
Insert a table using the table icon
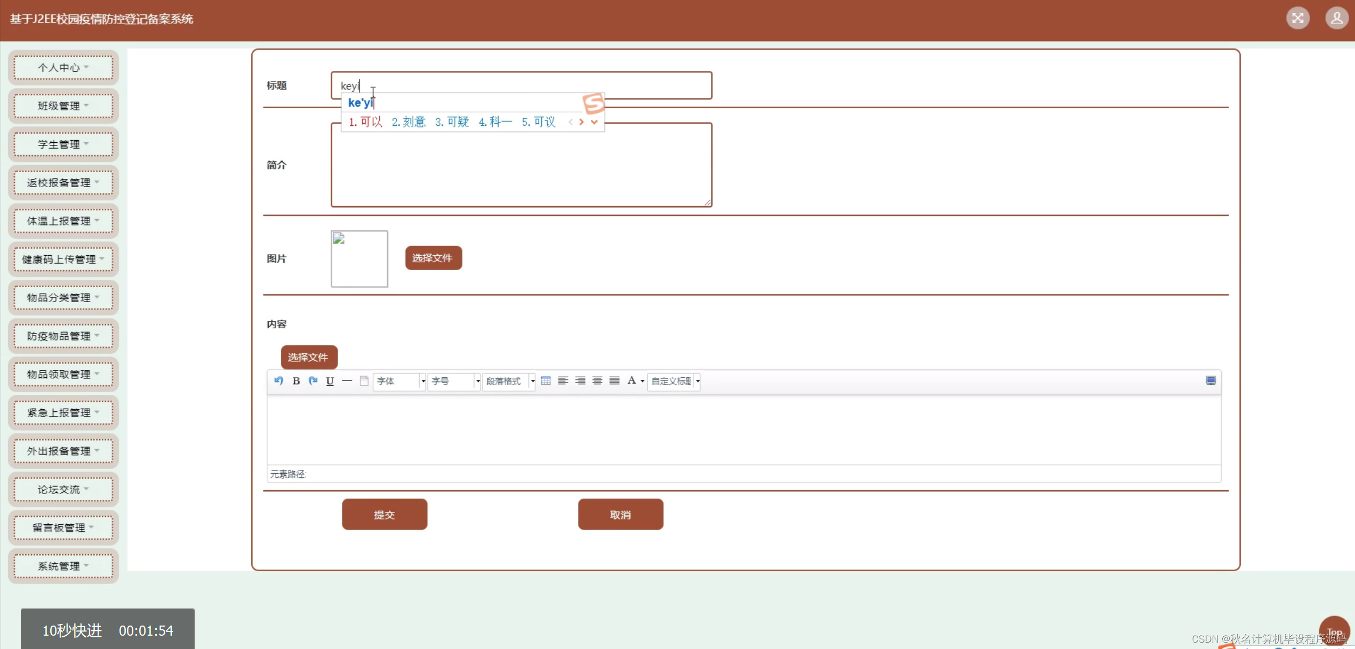click(546, 380)
